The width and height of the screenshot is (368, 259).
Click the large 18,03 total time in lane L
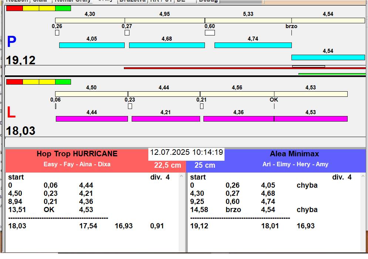[21, 131]
